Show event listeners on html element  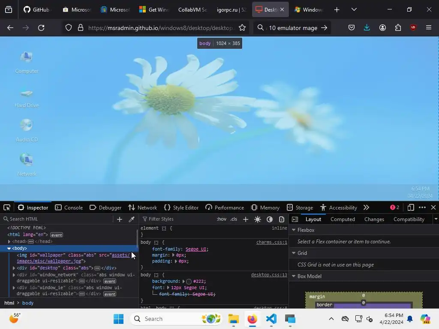tap(57, 235)
